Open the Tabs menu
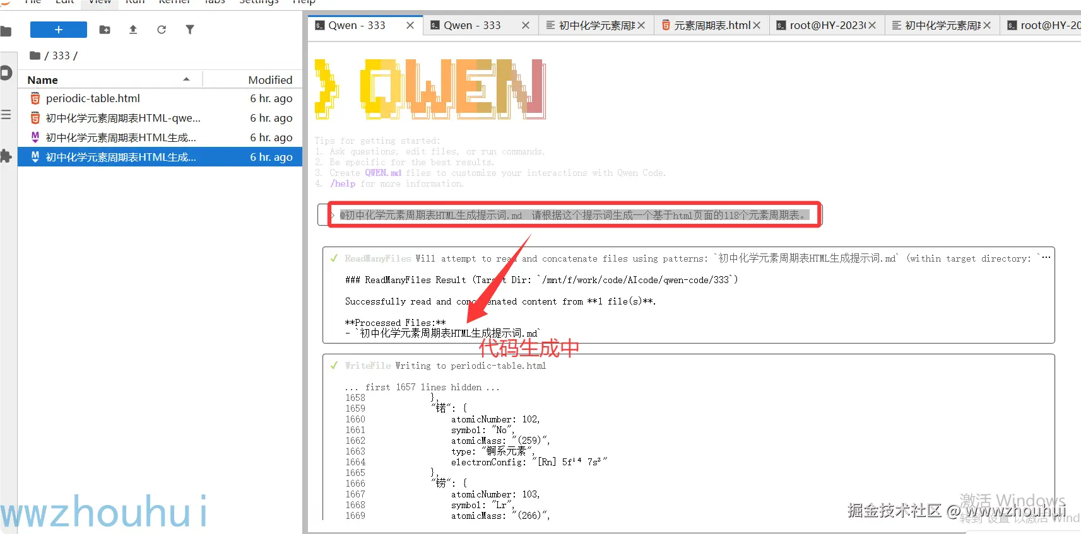Viewport: 1081px width, 534px height. coord(215,3)
